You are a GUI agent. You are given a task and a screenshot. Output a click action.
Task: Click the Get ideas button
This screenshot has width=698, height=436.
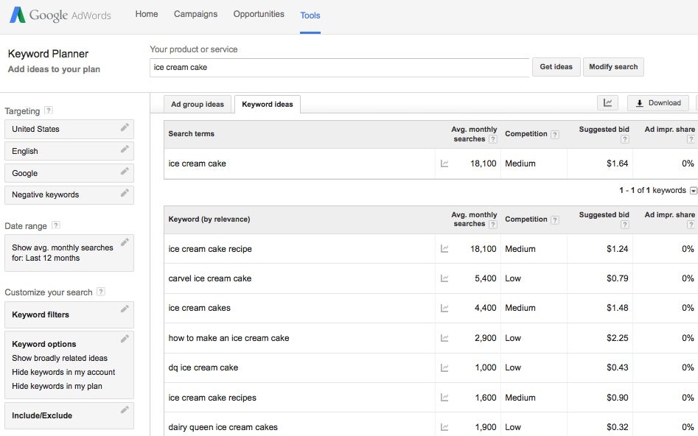(556, 67)
